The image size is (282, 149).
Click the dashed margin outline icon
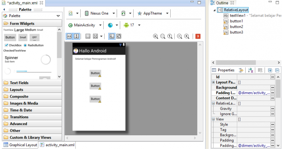[x=88, y=36]
